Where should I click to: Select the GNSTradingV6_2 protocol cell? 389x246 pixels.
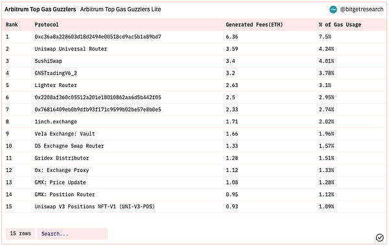[x=56, y=73]
